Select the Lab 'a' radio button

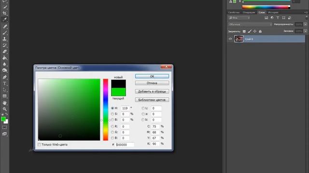coord(143,114)
